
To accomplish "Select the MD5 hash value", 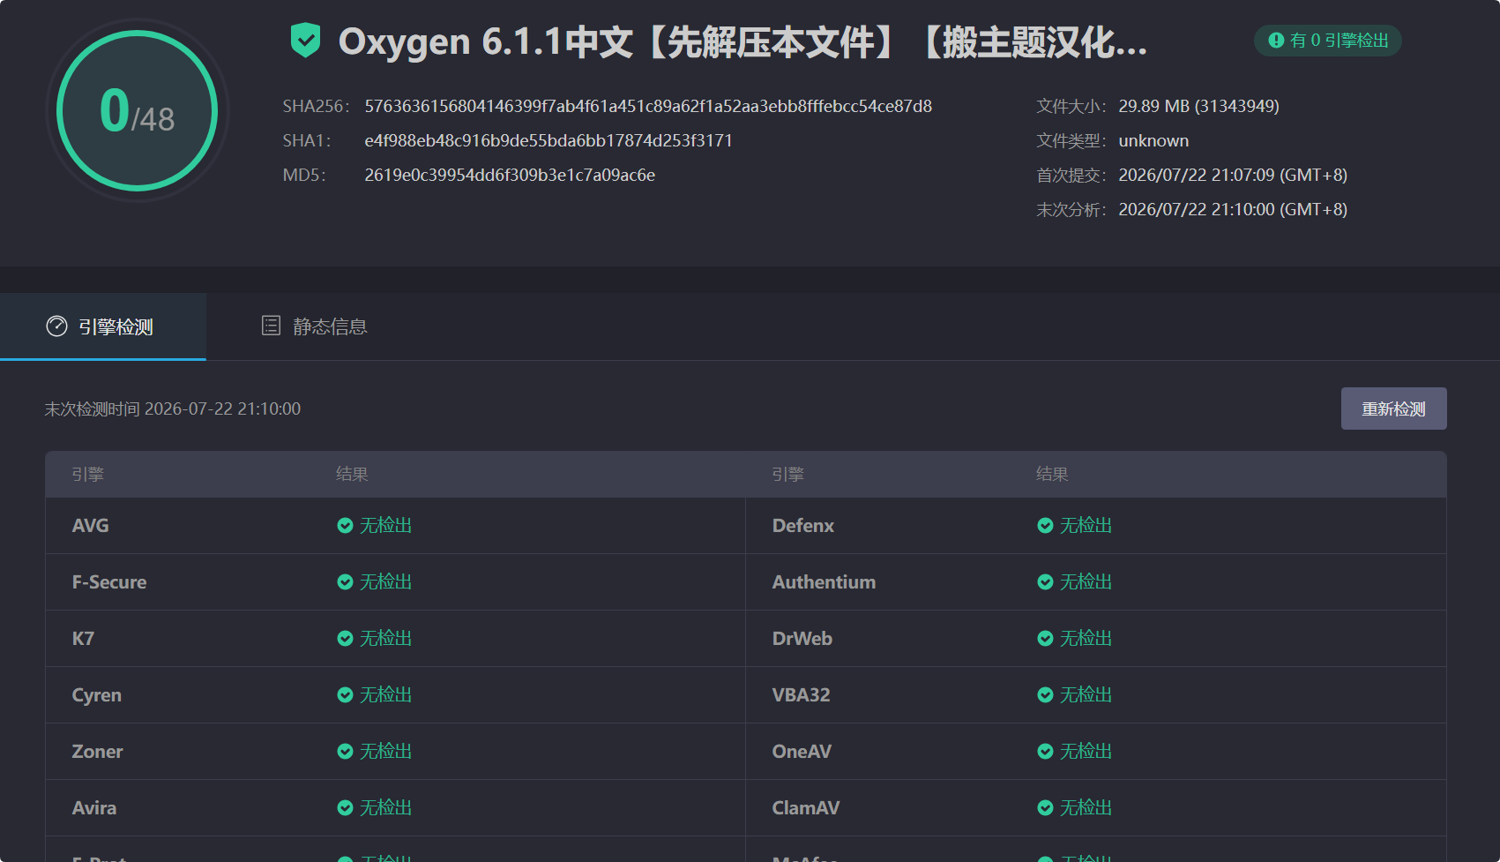I will (510, 175).
